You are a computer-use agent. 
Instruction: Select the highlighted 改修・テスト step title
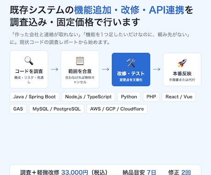coord(131,74)
